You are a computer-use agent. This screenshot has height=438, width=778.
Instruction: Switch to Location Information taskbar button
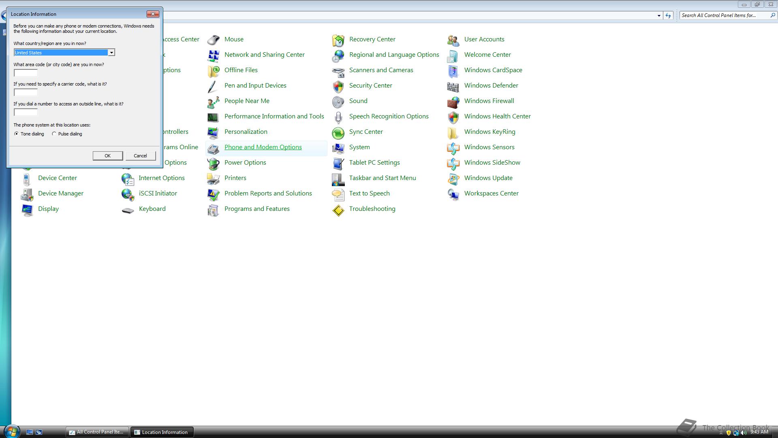pyautogui.click(x=162, y=432)
